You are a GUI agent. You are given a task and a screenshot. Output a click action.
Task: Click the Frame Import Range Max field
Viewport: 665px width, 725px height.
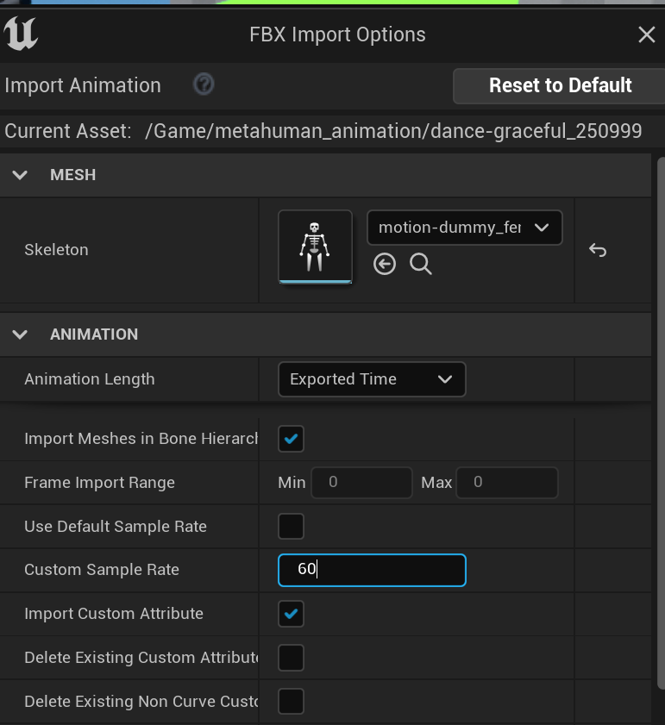point(506,483)
